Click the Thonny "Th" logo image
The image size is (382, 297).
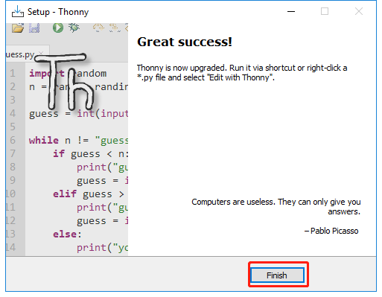click(x=64, y=81)
